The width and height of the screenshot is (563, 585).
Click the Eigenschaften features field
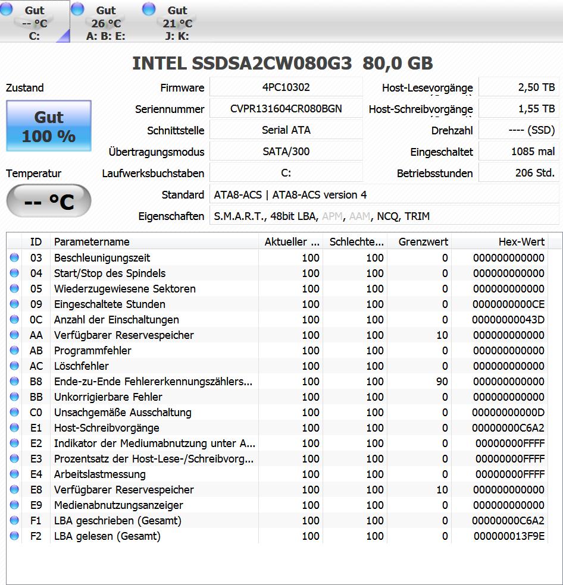[x=384, y=216]
